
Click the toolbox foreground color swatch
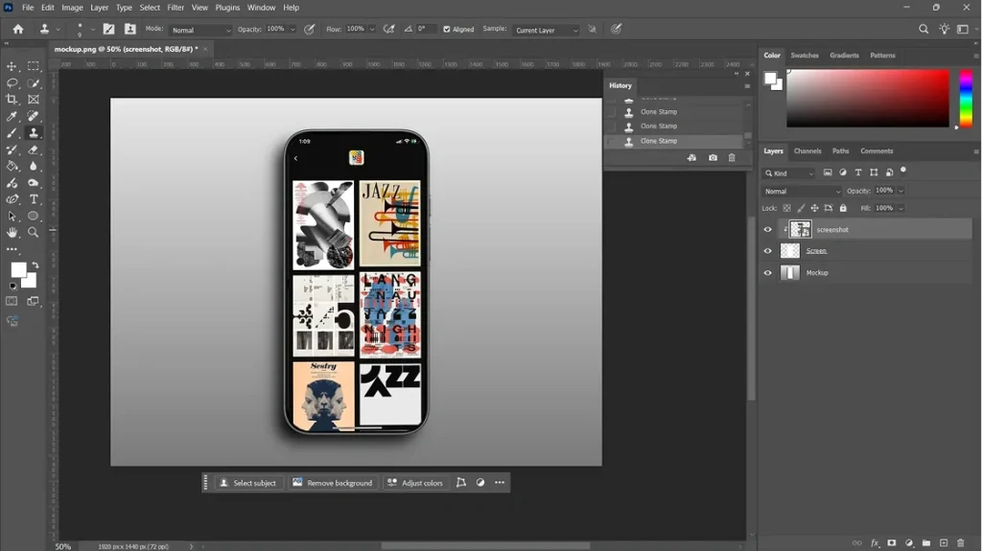pyautogui.click(x=18, y=270)
